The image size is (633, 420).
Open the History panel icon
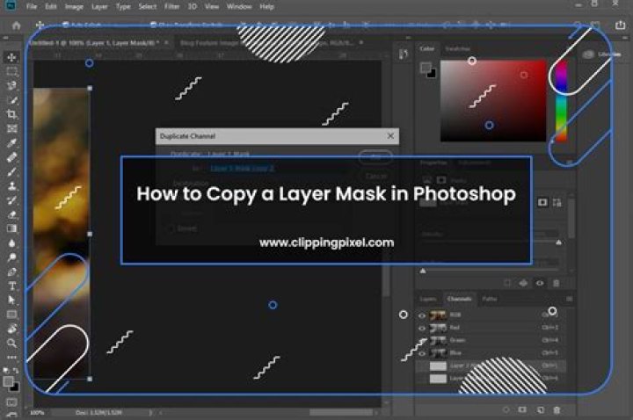(404, 54)
